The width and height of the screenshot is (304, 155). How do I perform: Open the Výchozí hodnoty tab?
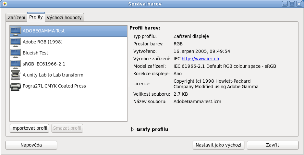click(65, 17)
